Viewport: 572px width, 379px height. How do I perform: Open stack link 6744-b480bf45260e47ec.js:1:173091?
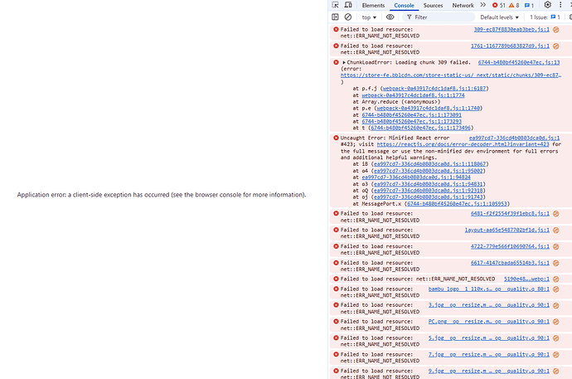coord(411,115)
